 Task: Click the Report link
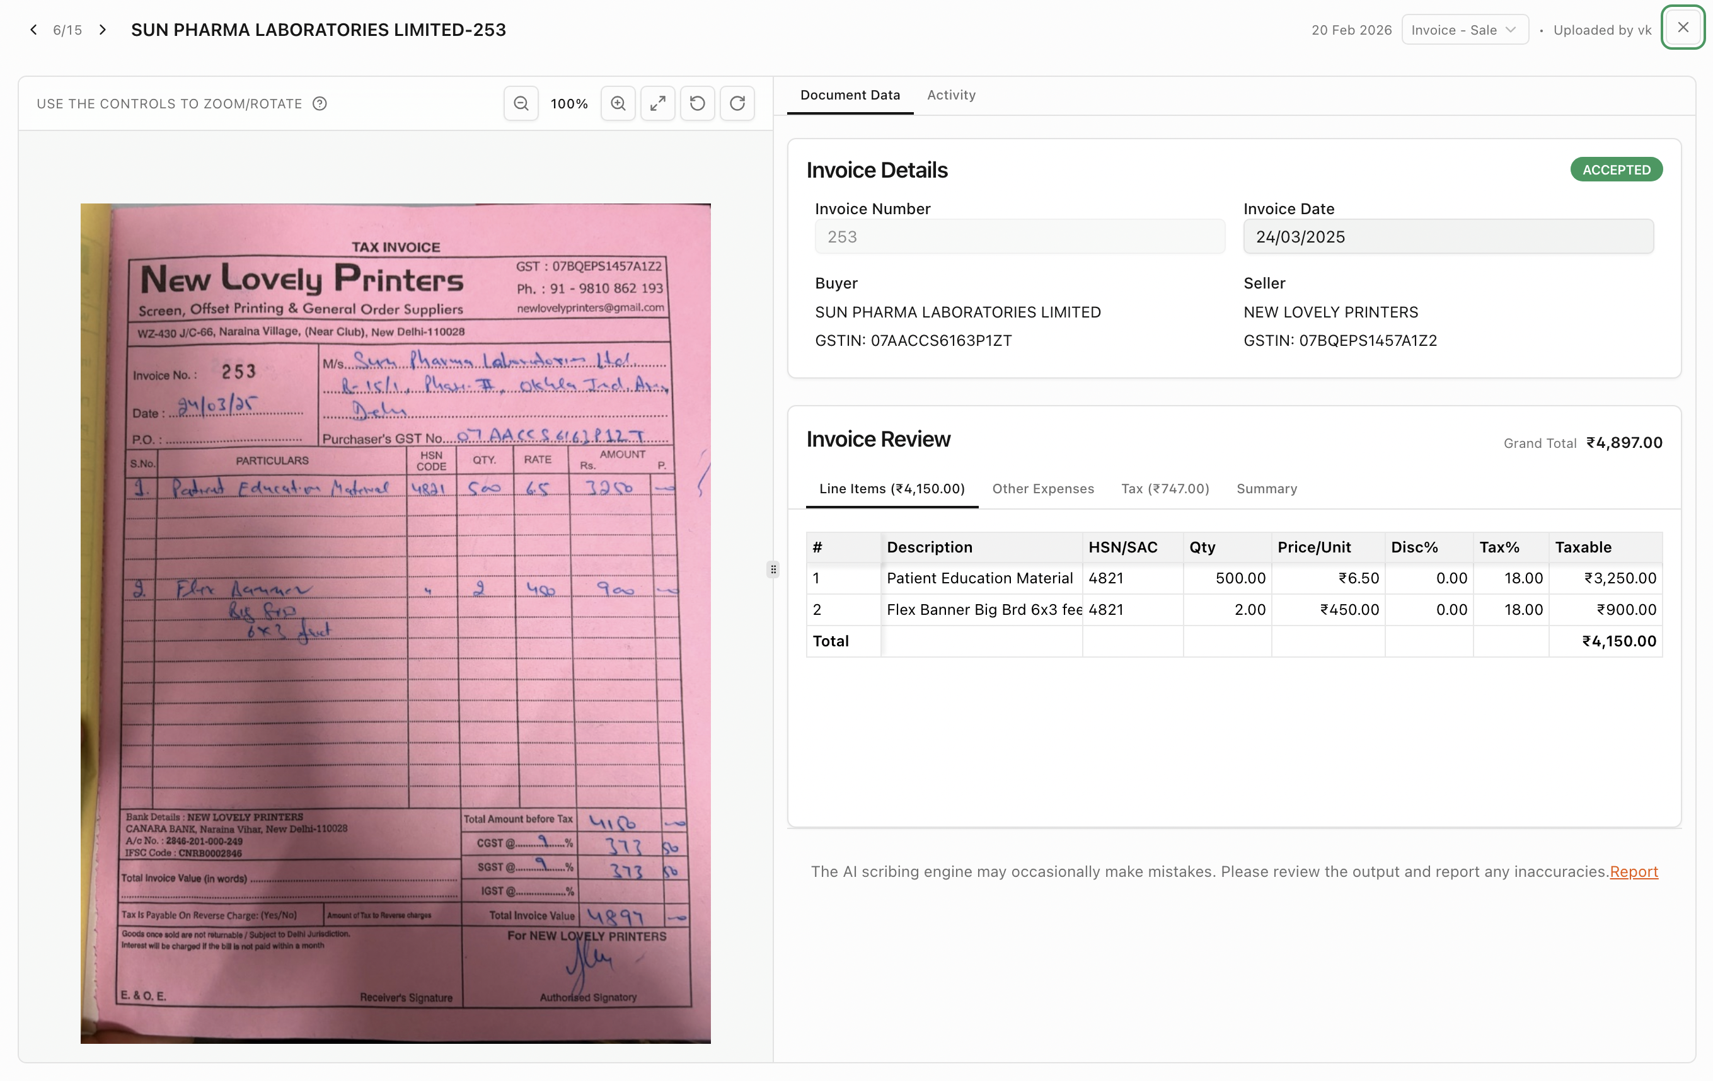click(1634, 871)
